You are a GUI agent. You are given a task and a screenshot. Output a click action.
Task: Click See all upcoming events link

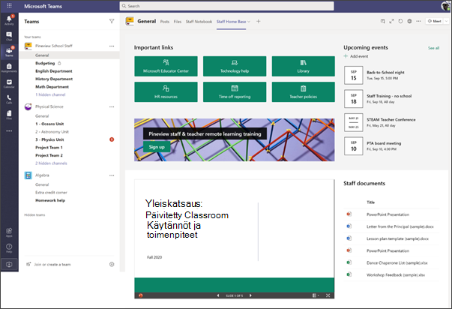[x=433, y=48]
